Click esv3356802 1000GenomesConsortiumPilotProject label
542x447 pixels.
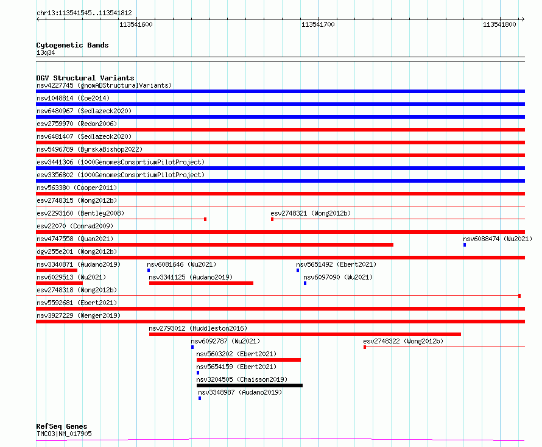121,175
